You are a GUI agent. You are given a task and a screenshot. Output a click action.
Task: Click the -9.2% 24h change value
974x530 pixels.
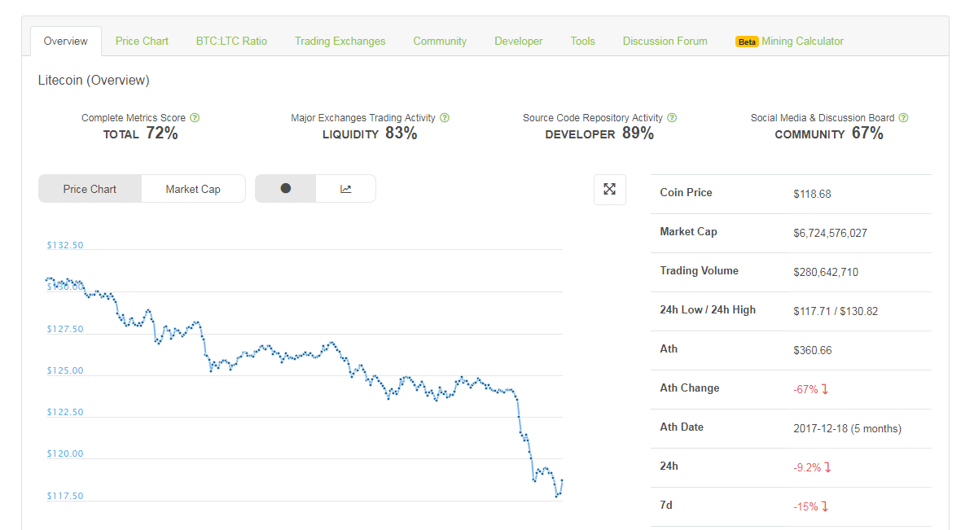pyautogui.click(x=807, y=468)
